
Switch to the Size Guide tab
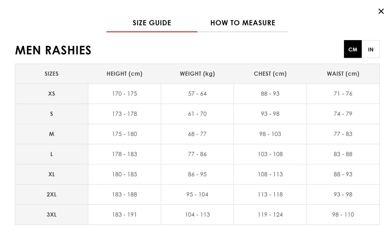pyautogui.click(x=152, y=23)
